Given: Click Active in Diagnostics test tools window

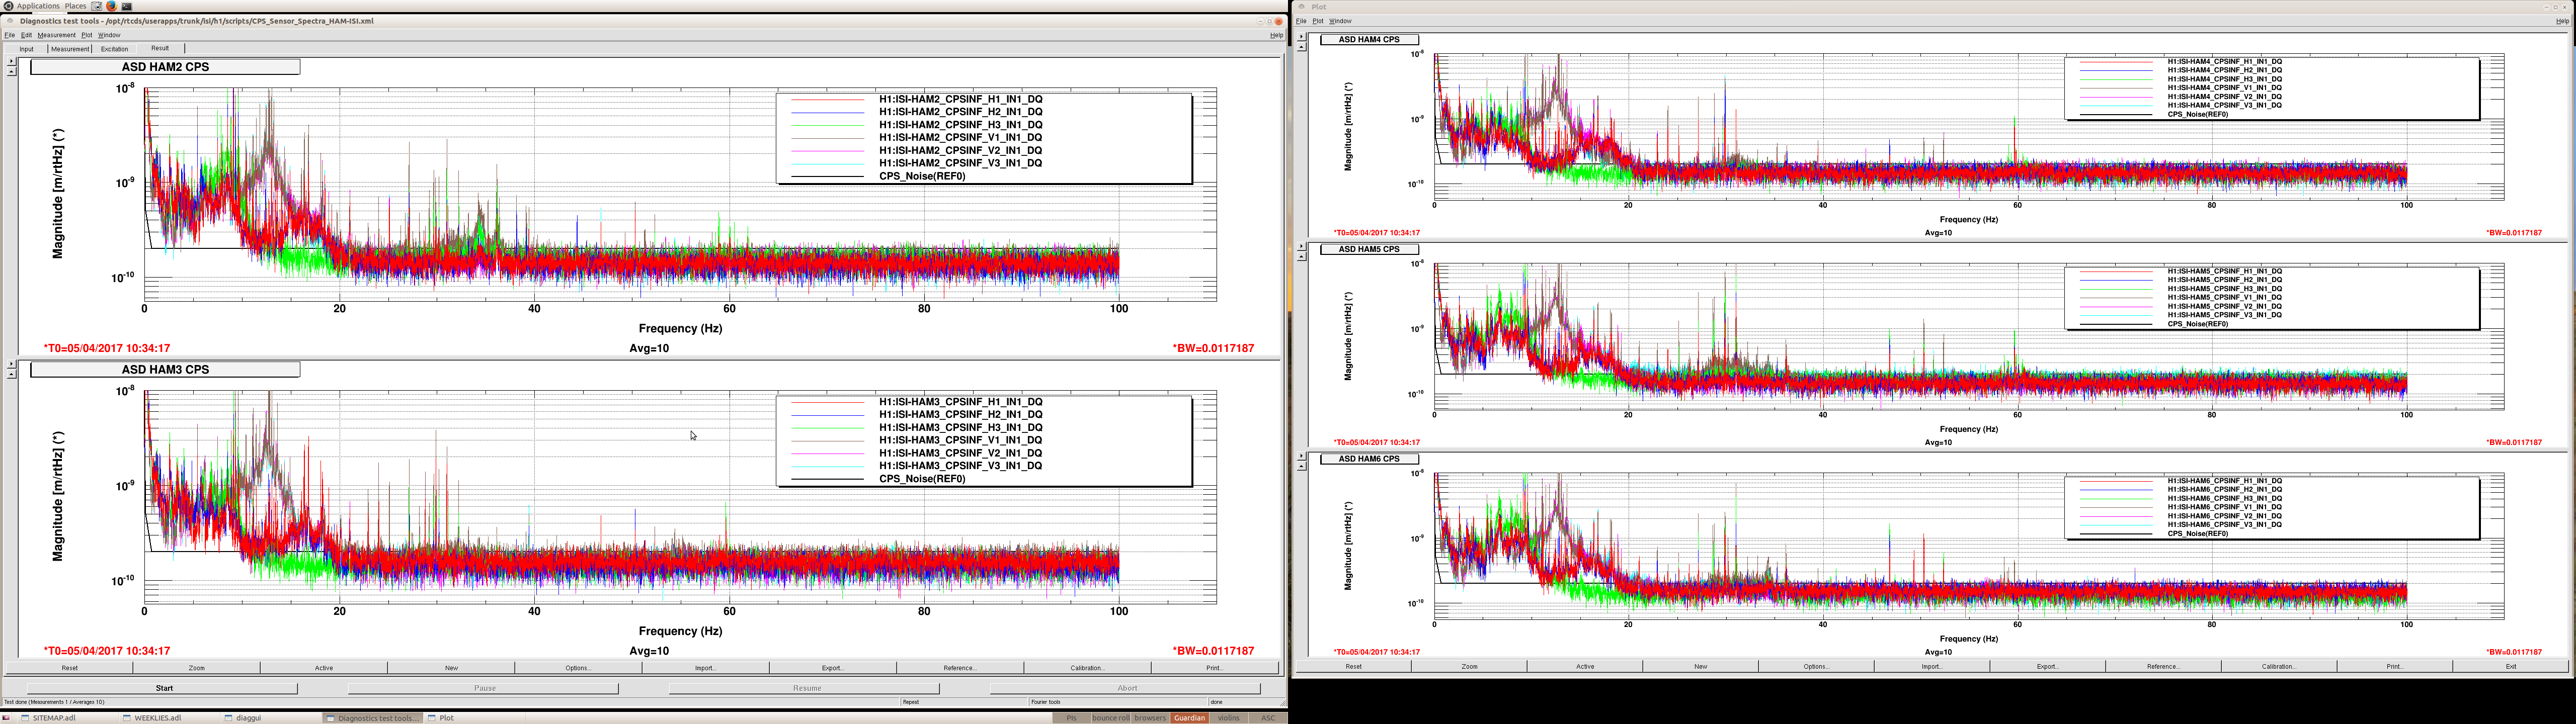Looking at the screenshot, I should tap(324, 668).
